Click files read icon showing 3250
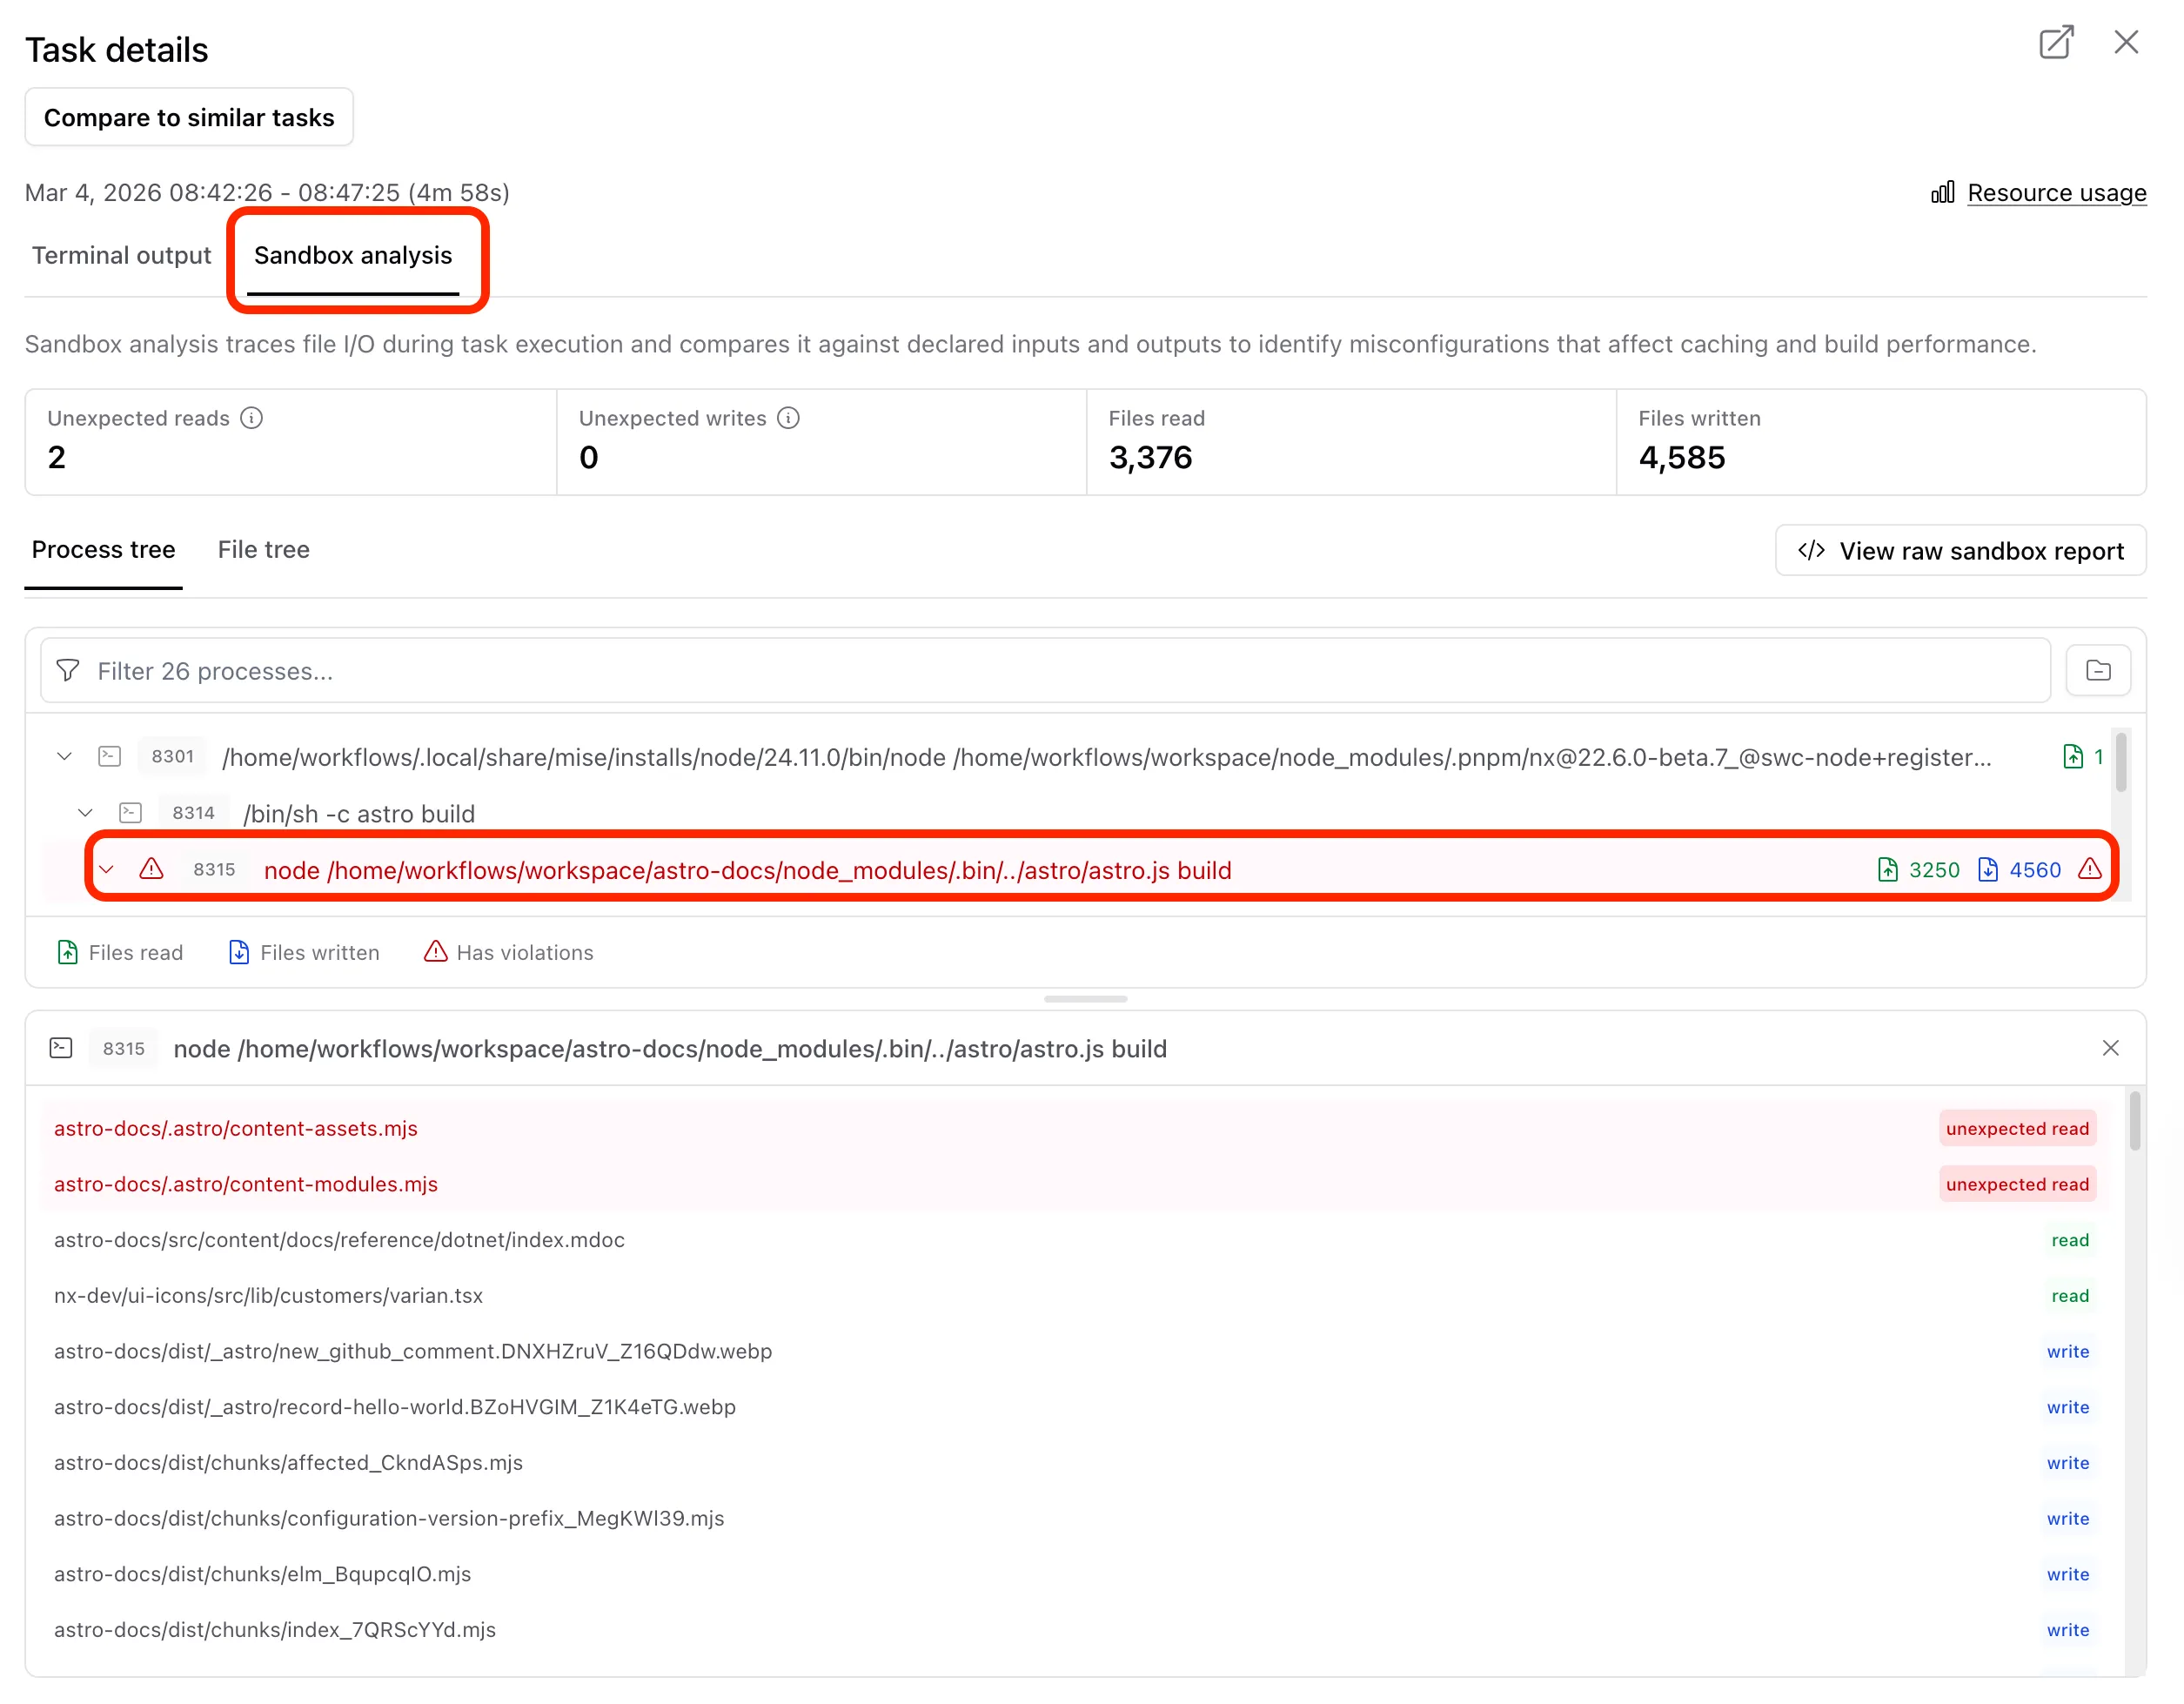 [x=1887, y=870]
